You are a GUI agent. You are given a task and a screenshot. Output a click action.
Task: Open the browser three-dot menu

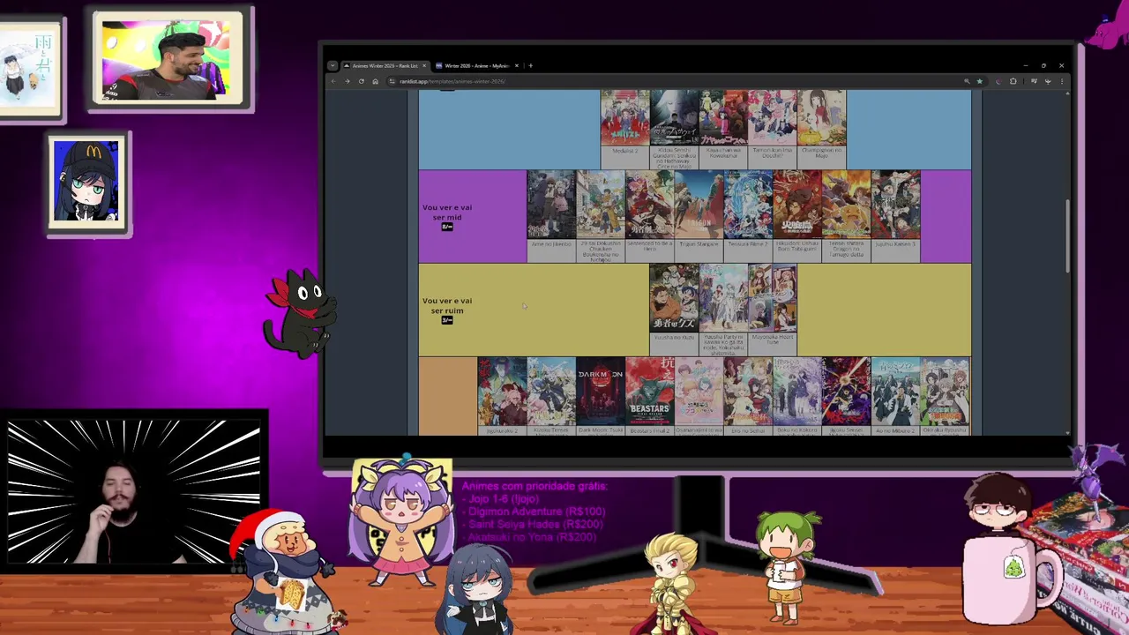tap(1061, 81)
